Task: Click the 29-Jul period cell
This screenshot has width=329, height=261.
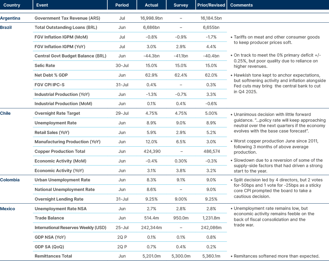Action: point(122,113)
